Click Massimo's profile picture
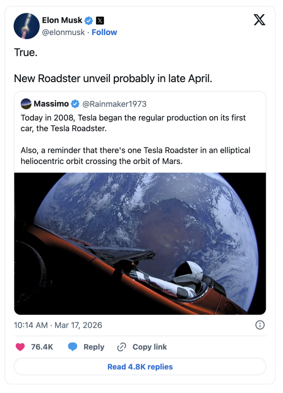 [x=26, y=103]
